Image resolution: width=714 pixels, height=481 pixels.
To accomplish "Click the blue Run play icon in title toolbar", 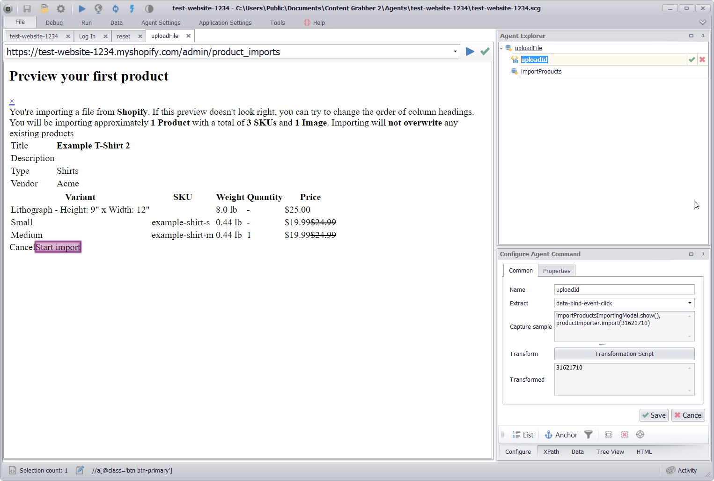I will (82, 8).
